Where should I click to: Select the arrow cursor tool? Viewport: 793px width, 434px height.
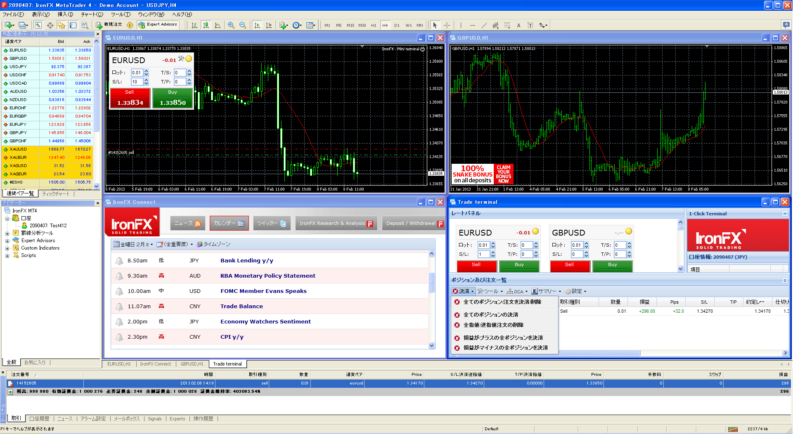point(435,25)
